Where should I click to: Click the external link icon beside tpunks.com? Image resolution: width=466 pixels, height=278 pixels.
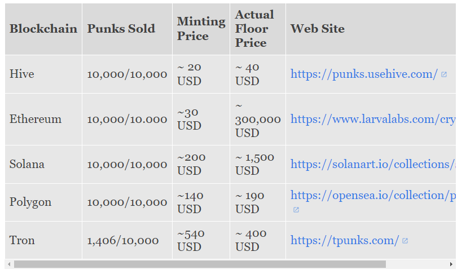click(405, 241)
